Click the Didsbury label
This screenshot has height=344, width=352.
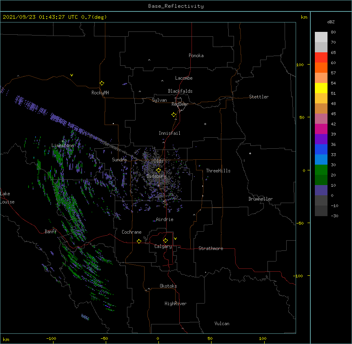pyautogui.click(x=156, y=176)
